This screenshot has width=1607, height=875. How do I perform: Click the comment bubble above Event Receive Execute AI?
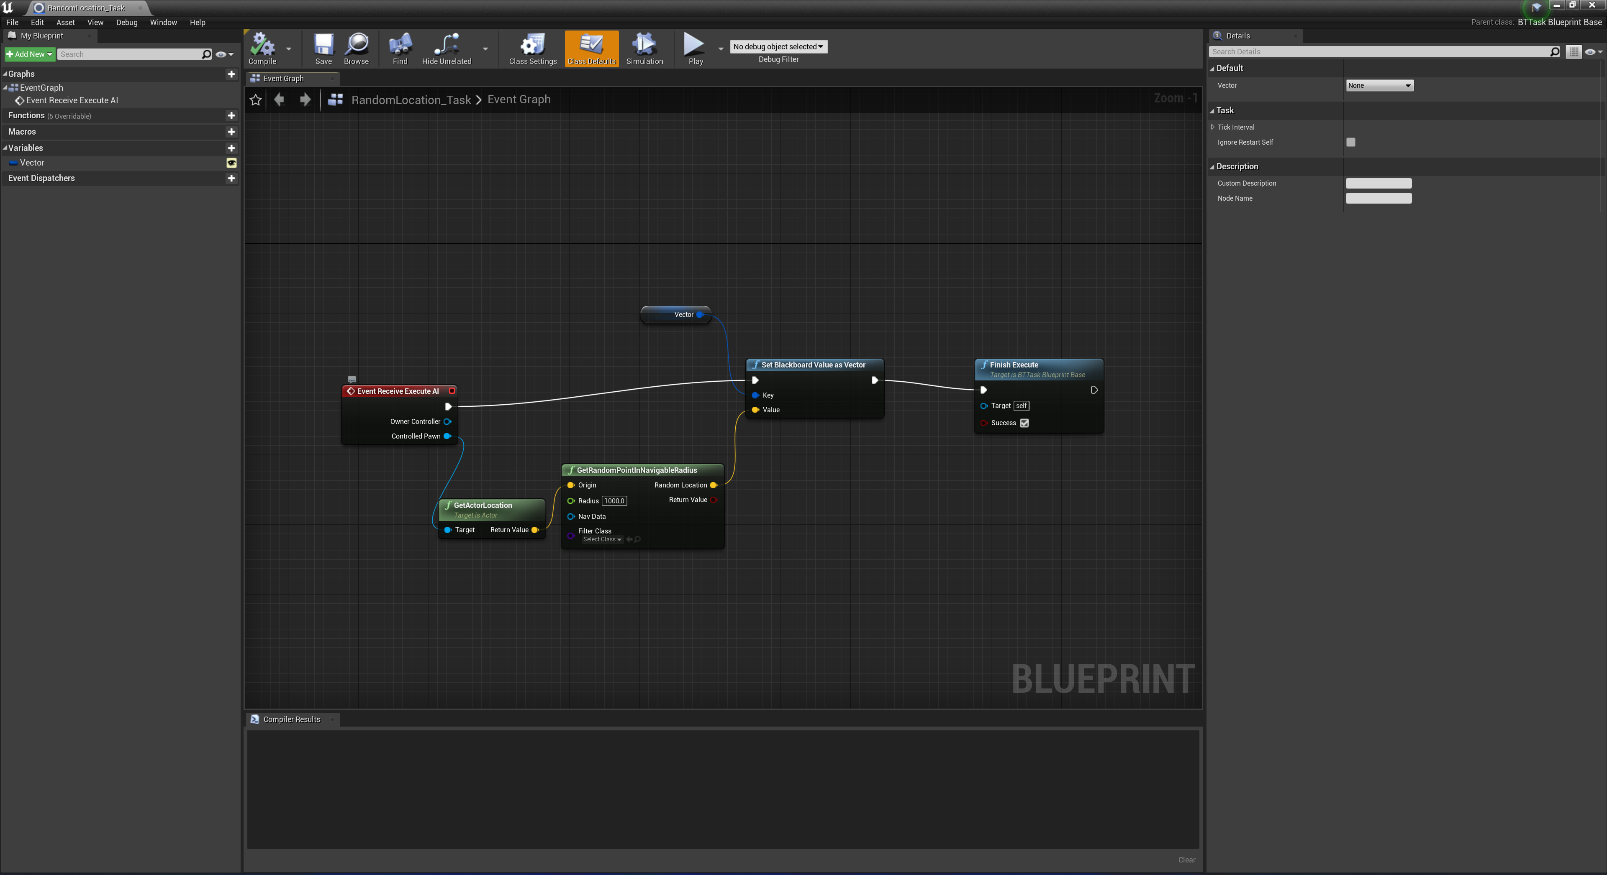pyautogui.click(x=352, y=380)
